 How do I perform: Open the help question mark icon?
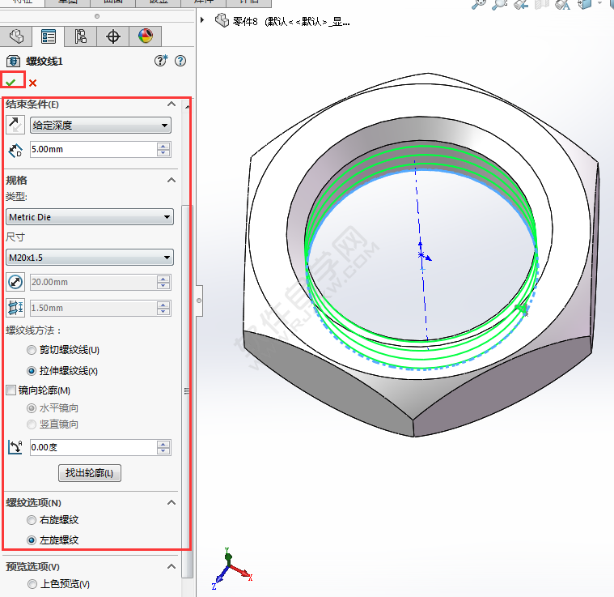tap(180, 61)
